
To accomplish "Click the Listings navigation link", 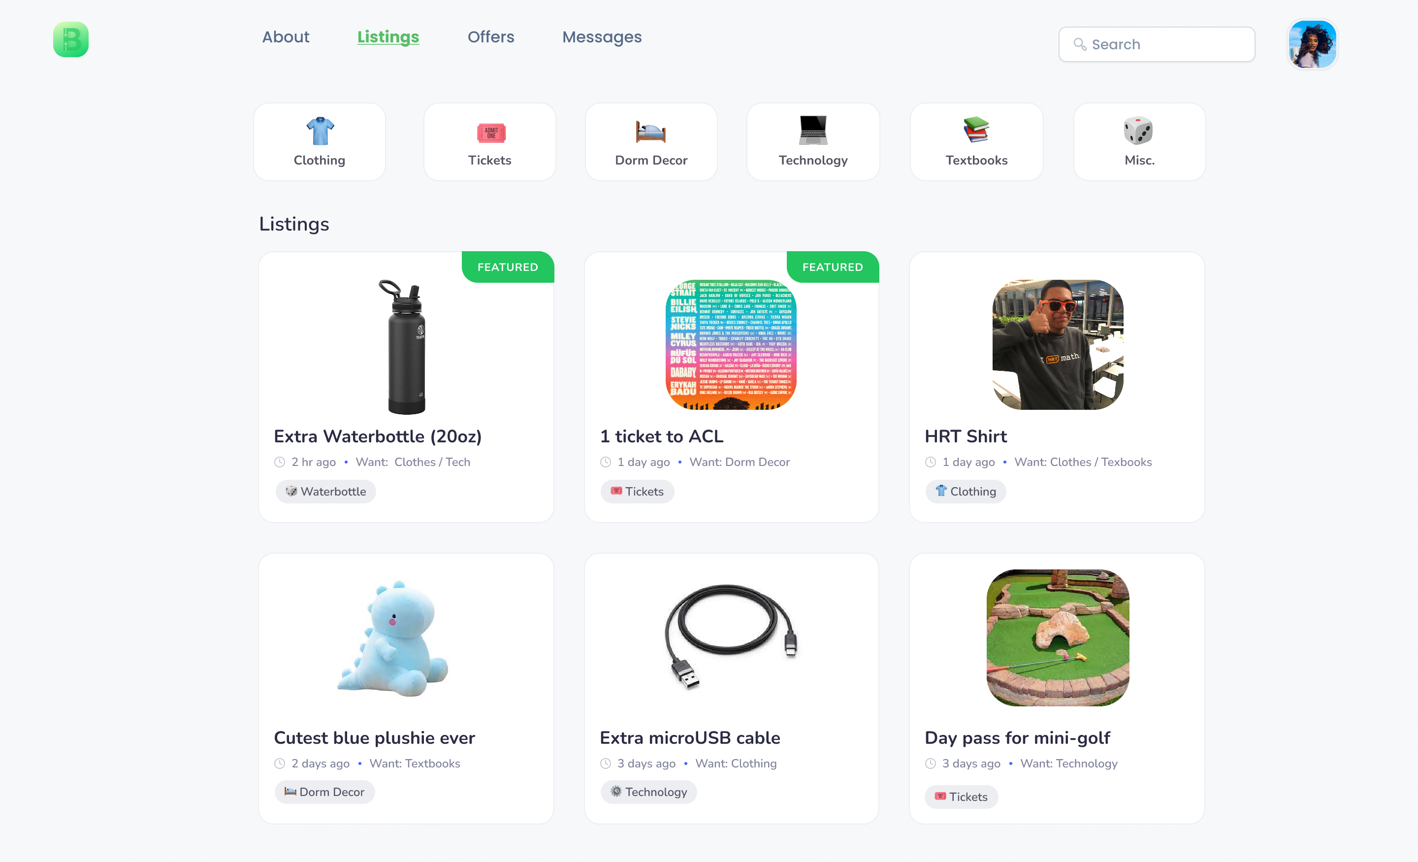I will (x=388, y=37).
